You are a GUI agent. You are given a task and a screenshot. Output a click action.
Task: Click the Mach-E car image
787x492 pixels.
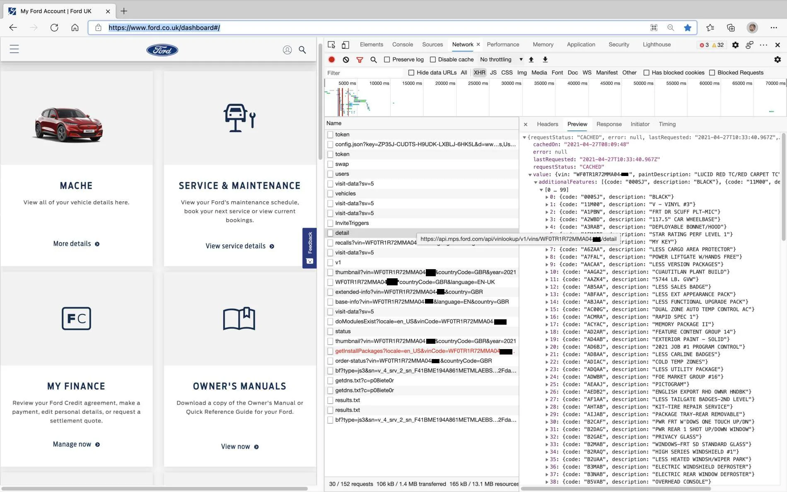(69, 125)
